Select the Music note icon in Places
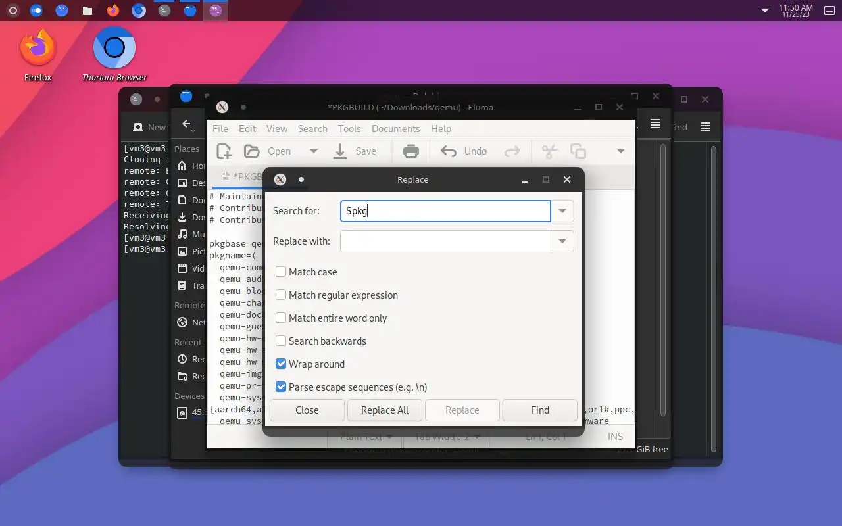This screenshot has height=526, width=842. [182, 234]
